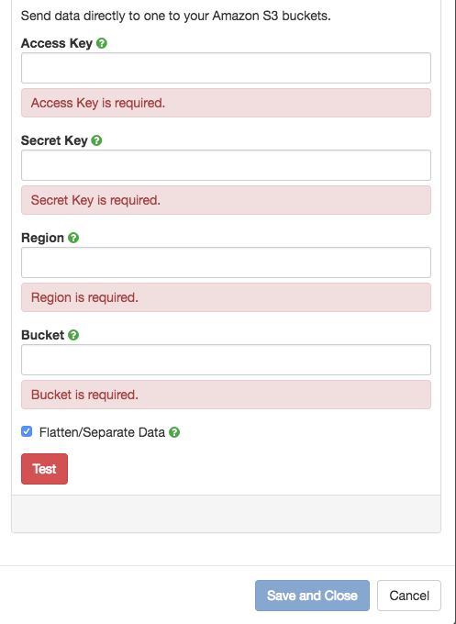Click the 'Access Key is required' error message
Viewport: 456px width, 624px height.
click(226, 103)
